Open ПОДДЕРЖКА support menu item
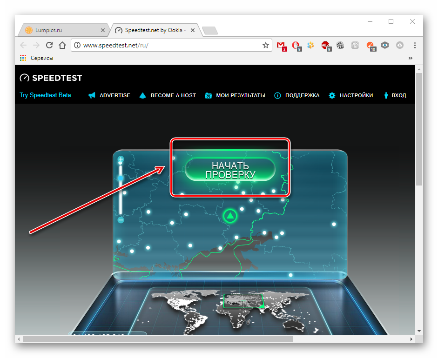The image size is (438, 358). [x=302, y=95]
